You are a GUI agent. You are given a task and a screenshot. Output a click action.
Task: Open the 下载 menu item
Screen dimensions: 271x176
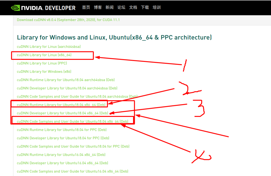pyautogui.click(x=145, y=8)
